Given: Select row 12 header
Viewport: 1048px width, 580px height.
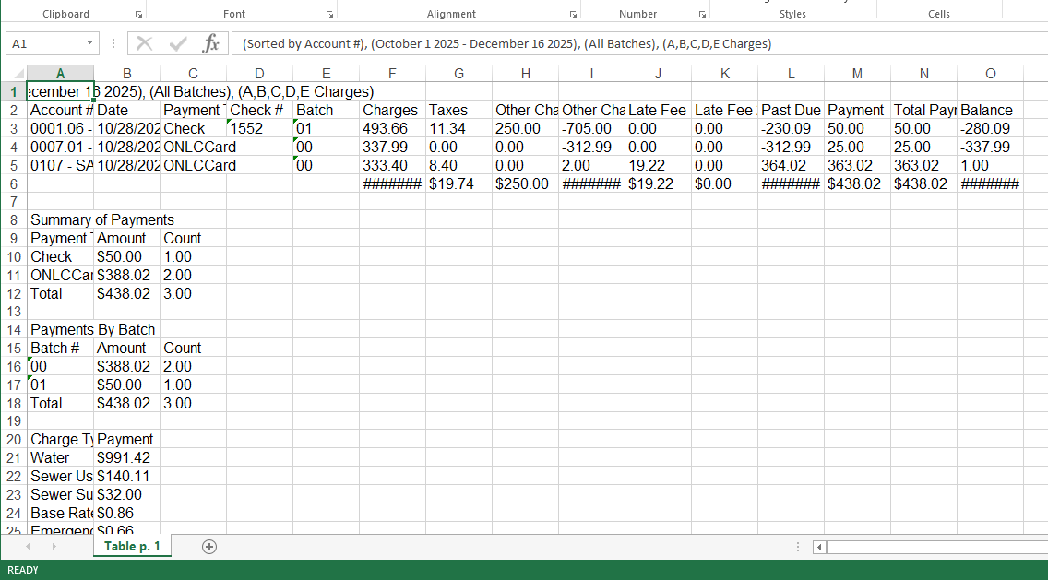Looking at the screenshot, I should coord(13,293).
